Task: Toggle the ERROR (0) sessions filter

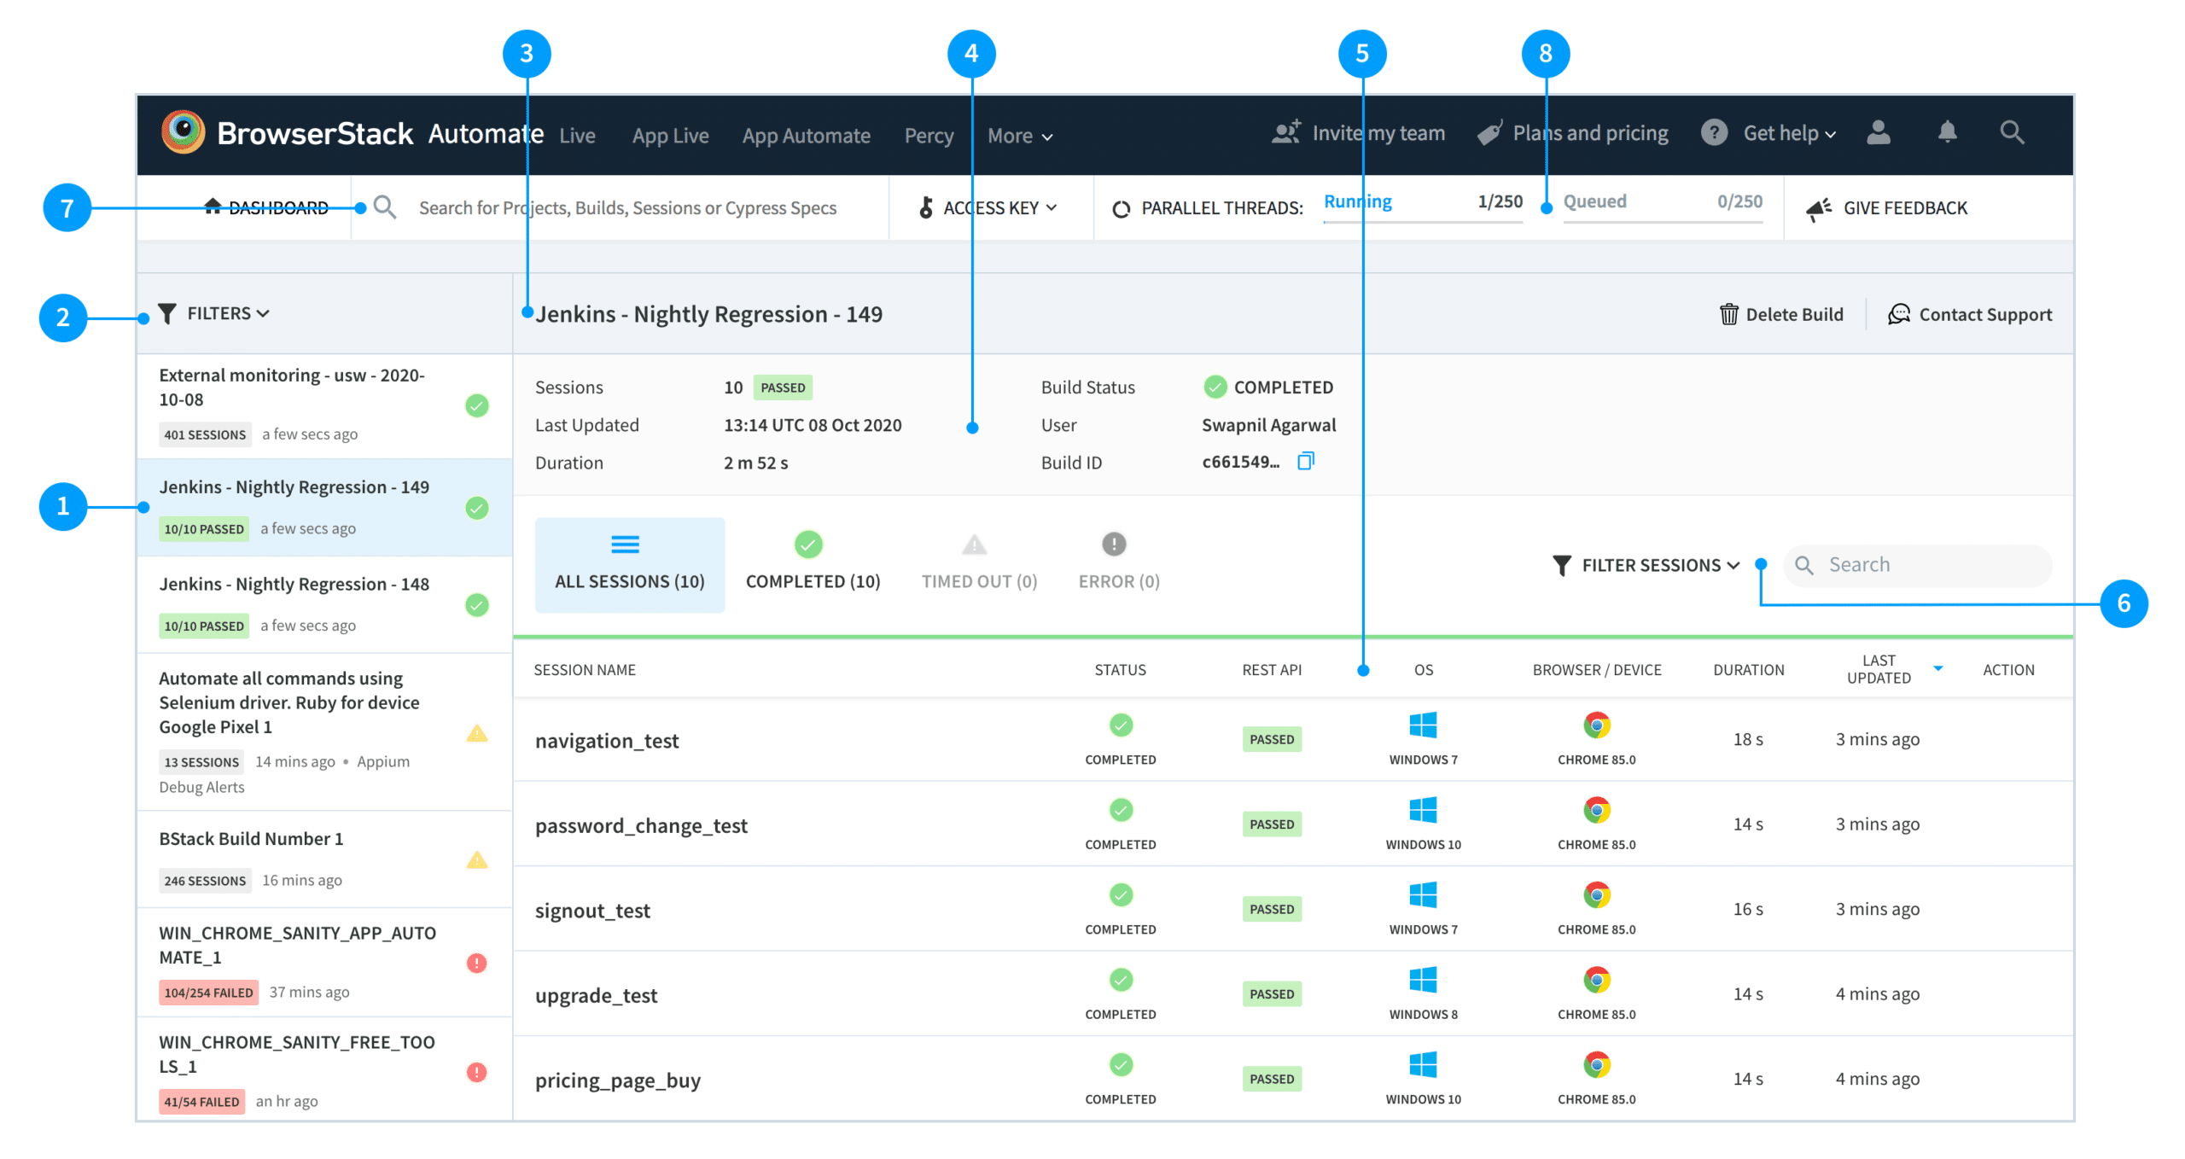Action: (x=1116, y=562)
